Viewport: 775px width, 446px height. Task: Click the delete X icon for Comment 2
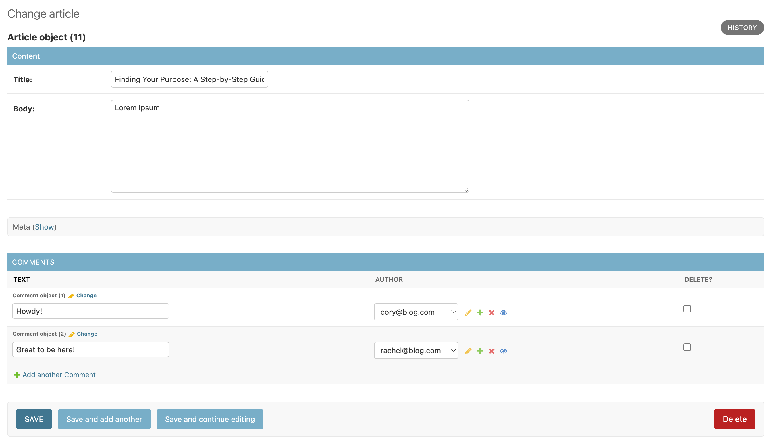click(491, 351)
